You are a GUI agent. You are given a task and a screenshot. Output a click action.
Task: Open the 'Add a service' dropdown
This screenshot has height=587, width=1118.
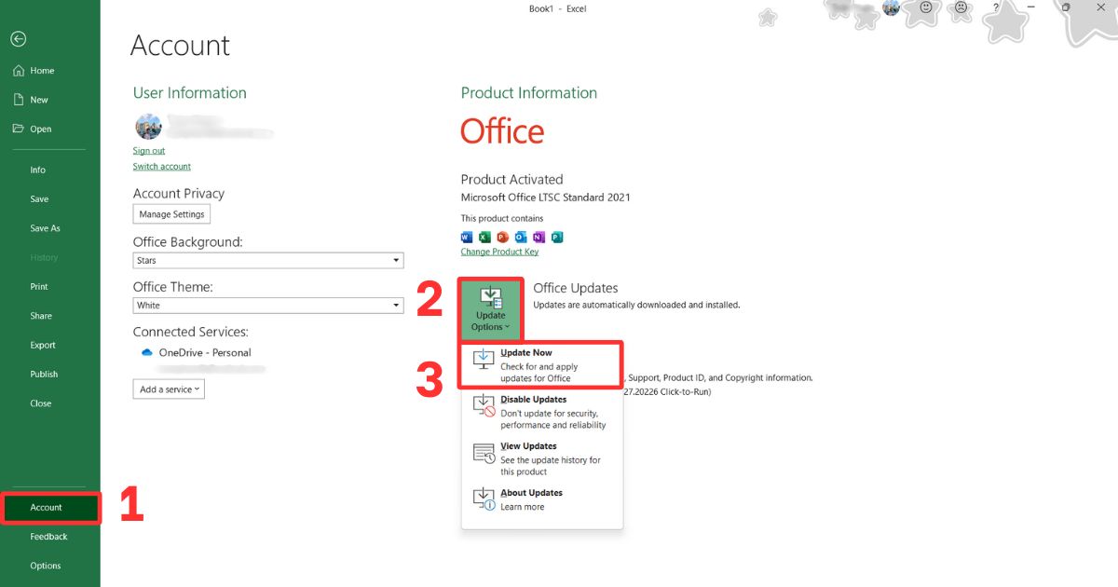pyautogui.click(x=169, y=389)
